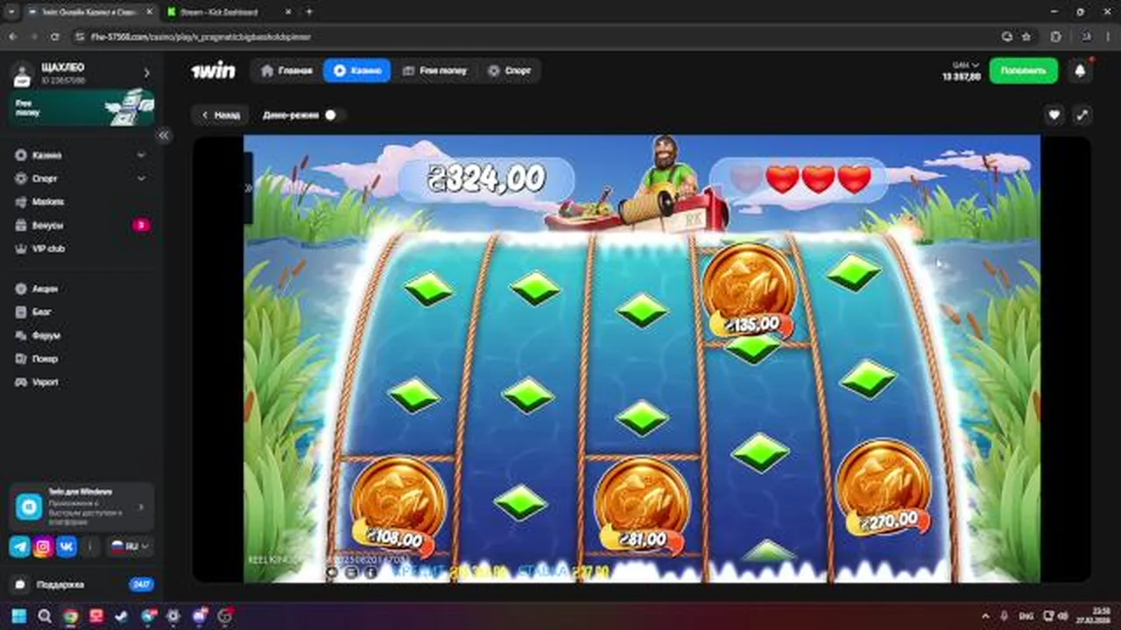The height and width of the screenshot is (630, 1121).
Task: Open Поддержка 24/7 support chat
Action: click(81, 584)
